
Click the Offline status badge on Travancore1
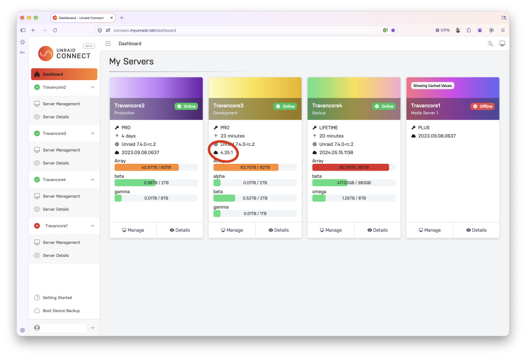[x=482, y=106]
